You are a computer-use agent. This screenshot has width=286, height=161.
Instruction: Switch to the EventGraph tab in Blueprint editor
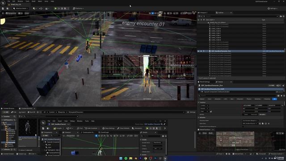click(x=104, y=132)
